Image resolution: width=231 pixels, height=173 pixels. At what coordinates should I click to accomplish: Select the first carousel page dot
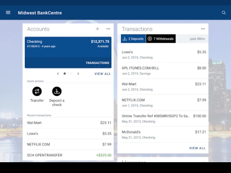point(65,74)
